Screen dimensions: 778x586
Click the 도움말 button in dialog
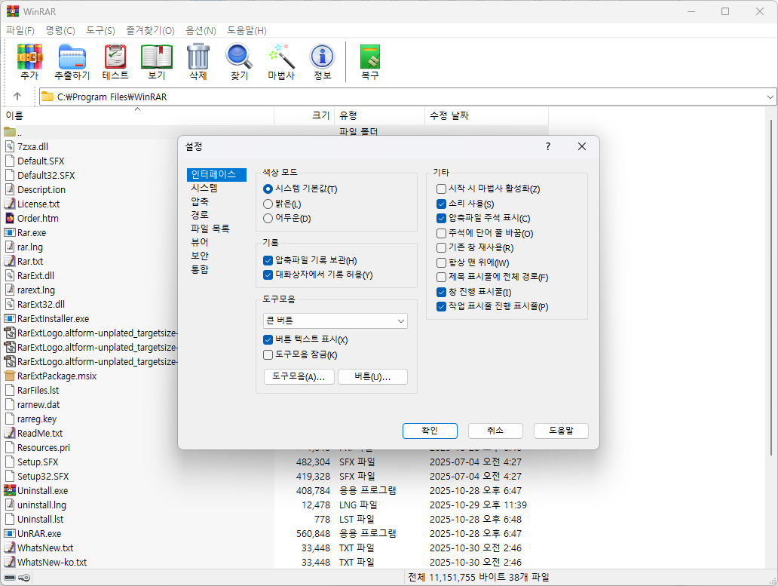[x=561, y=431]
